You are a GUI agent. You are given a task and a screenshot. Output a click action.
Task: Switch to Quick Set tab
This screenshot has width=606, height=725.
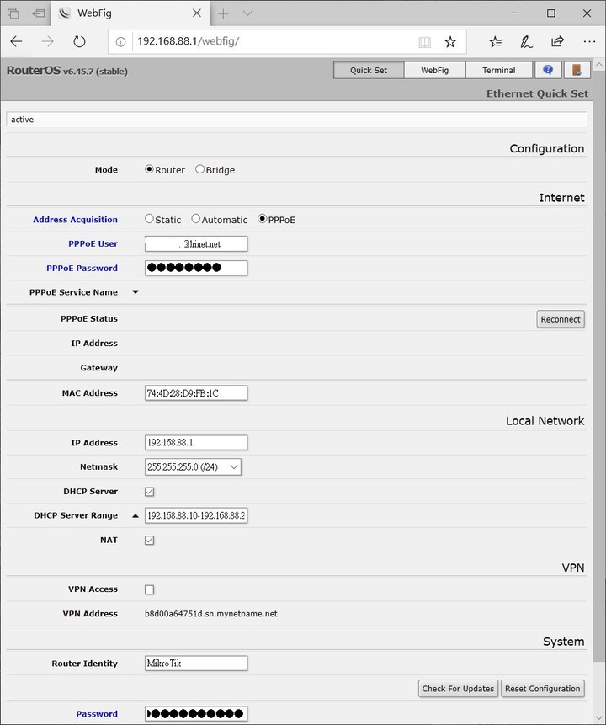(x=369, y=70)
